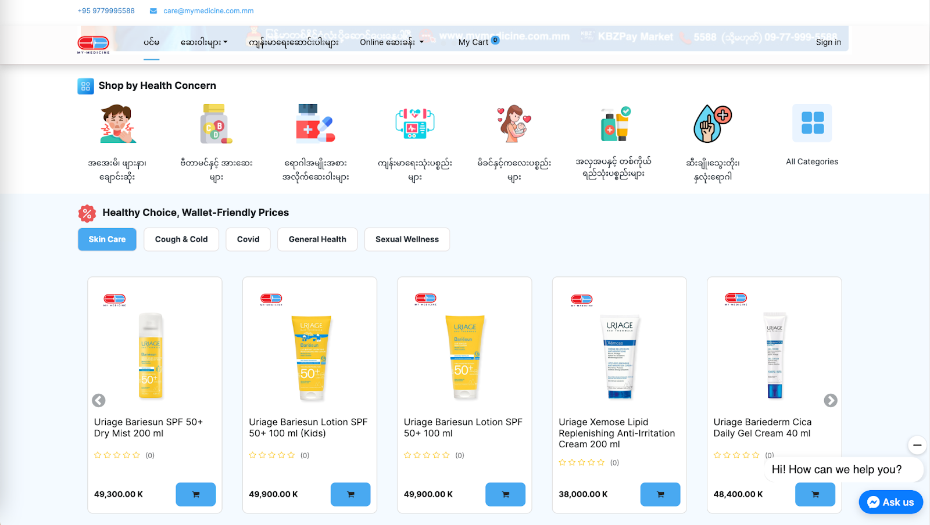Select the General Health tab
930x525 pixels.
click(x=317, y=239)
